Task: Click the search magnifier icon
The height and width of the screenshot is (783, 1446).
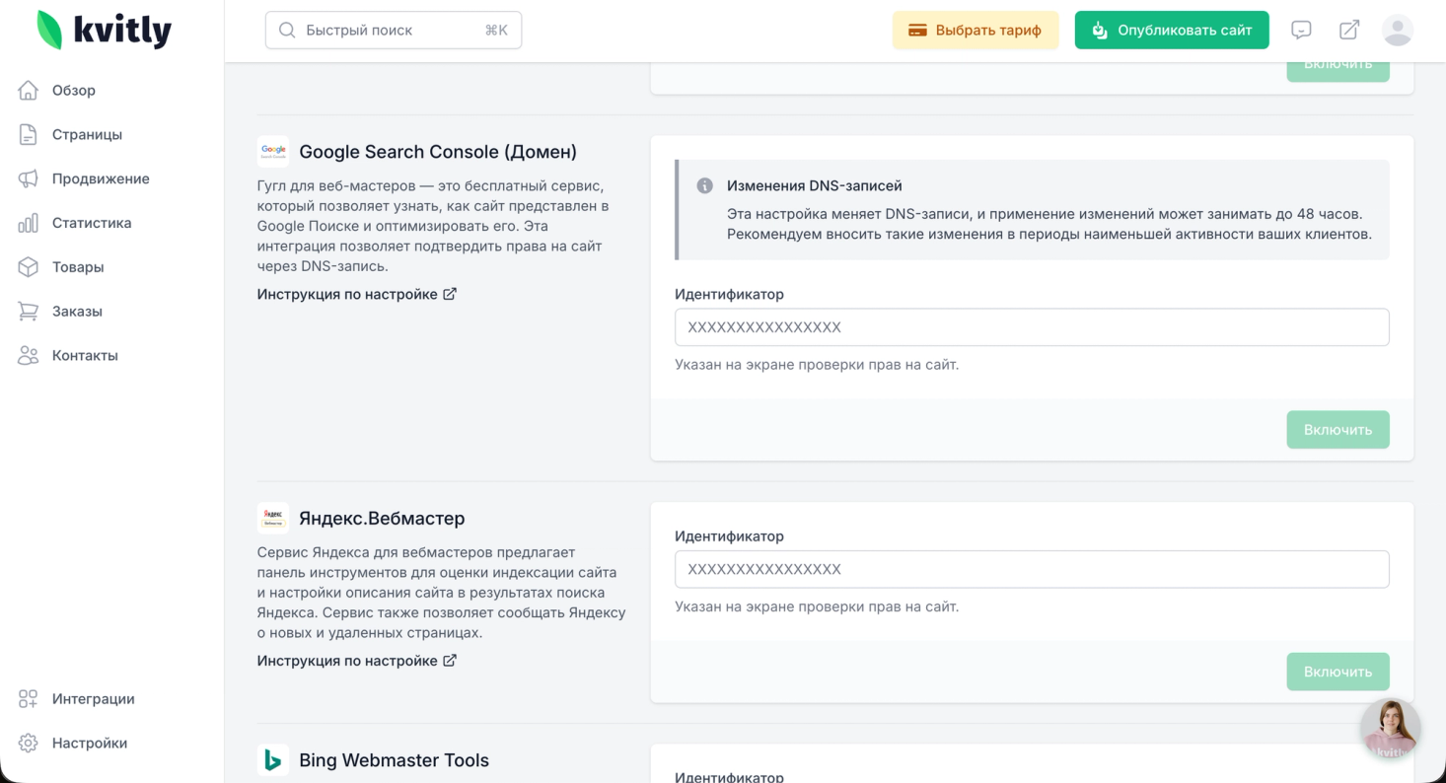Action: pyautogui.click(x=287, y=31)
